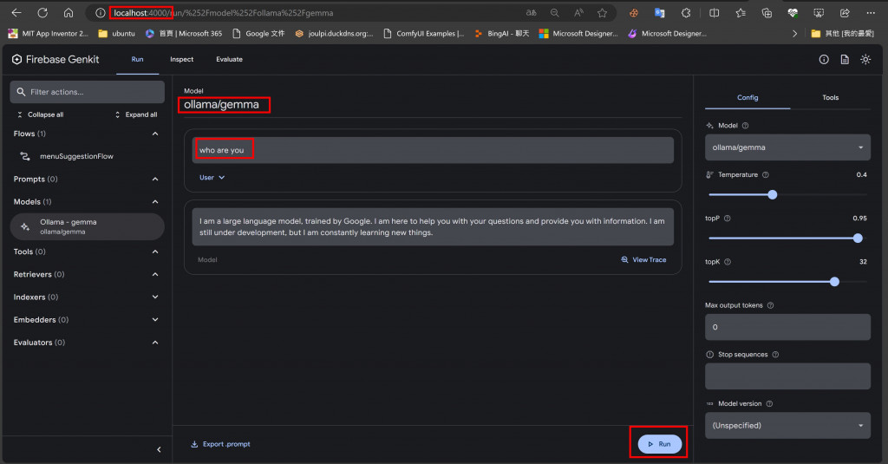Click help icon next to Max output tokens
The width and height of the screenshot is (888, 464).
(x=770, y=305)
